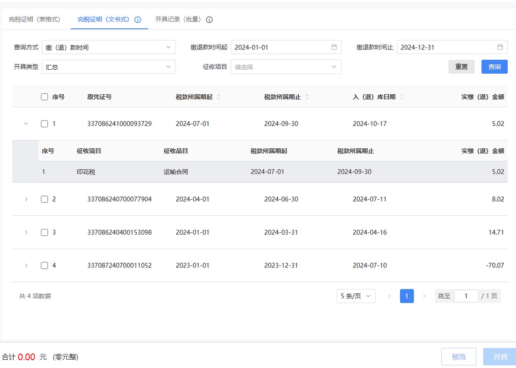Viewport: 516px width, 368px height.
Task: Expand row 3 with voucher 337086240400153098
Action: (x=26, y=232)
